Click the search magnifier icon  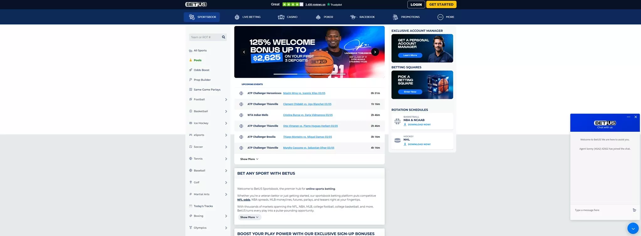pos(223,37)
